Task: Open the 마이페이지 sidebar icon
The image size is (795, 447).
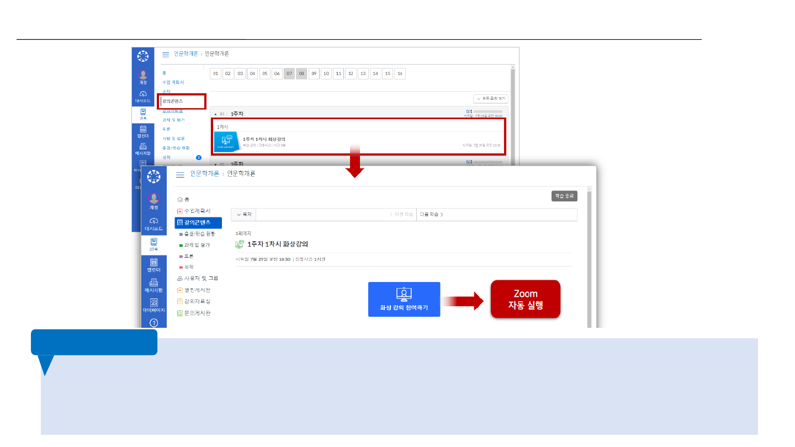Action: (154, 304)
